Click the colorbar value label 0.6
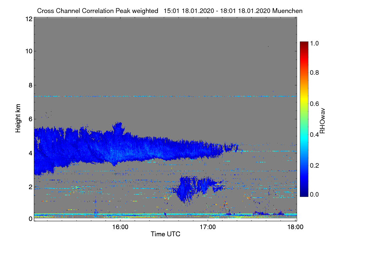390x260 pixels. point(315,104)
